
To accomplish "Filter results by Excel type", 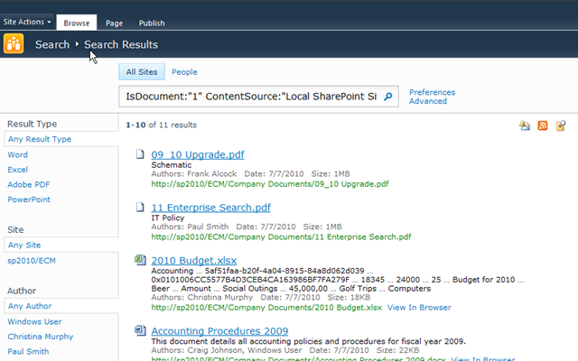I will [x=18, y=170].
